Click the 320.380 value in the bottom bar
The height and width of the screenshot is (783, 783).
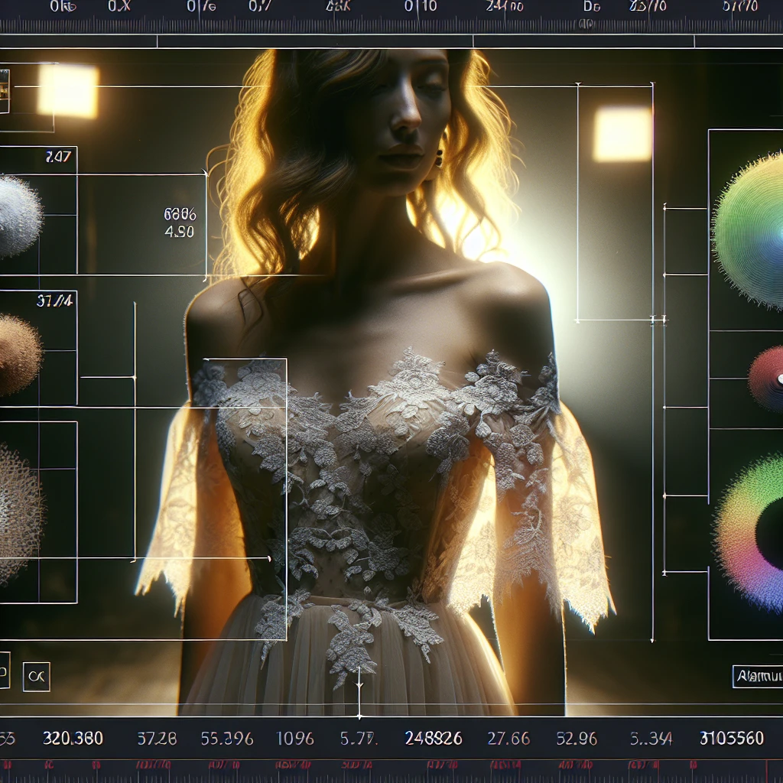click(73, 738)
